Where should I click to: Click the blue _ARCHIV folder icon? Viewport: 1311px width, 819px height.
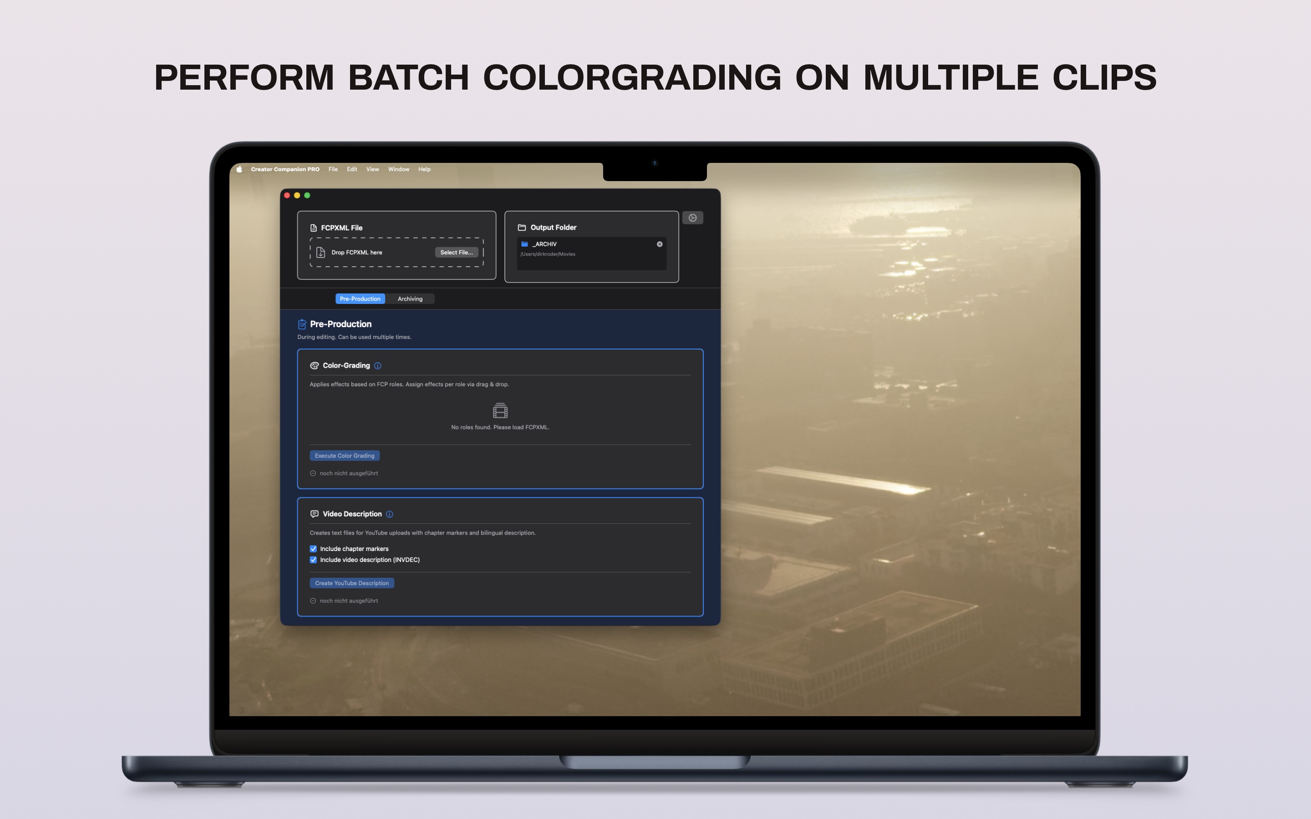[x=524, y=244]
